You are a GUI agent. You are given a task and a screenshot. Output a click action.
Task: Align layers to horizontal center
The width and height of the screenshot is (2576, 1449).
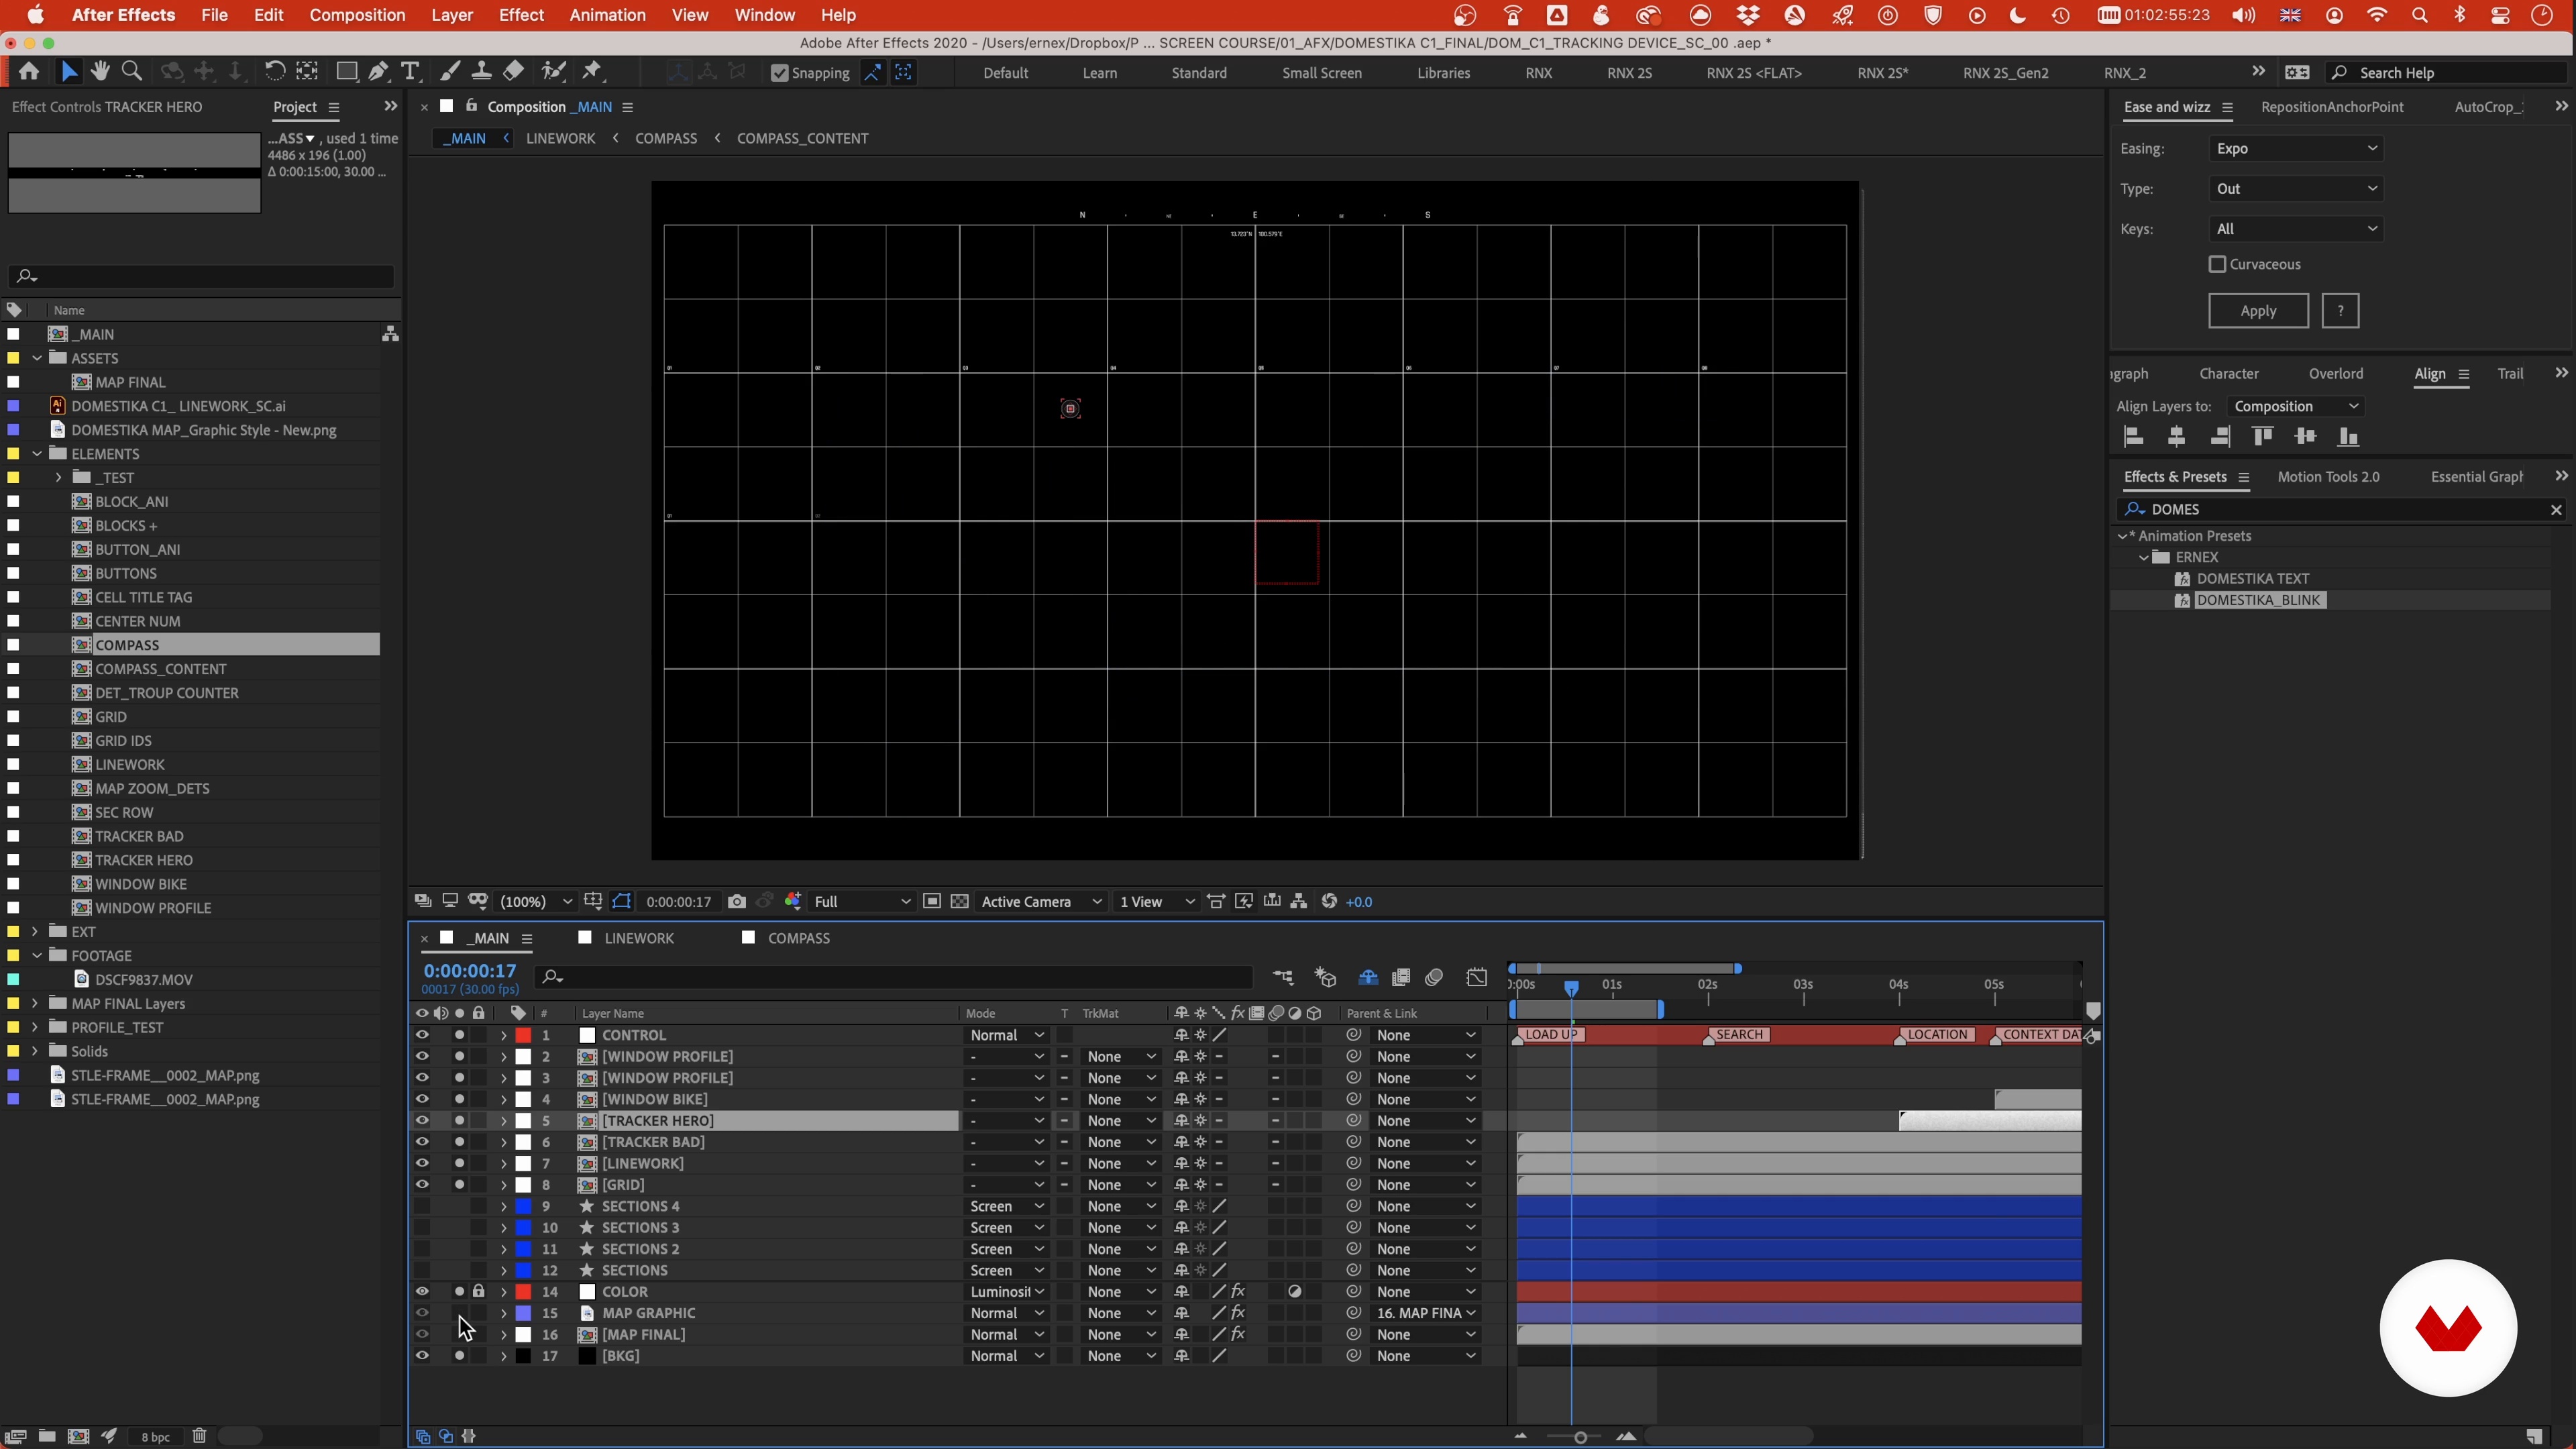[x=2176, y=437]
